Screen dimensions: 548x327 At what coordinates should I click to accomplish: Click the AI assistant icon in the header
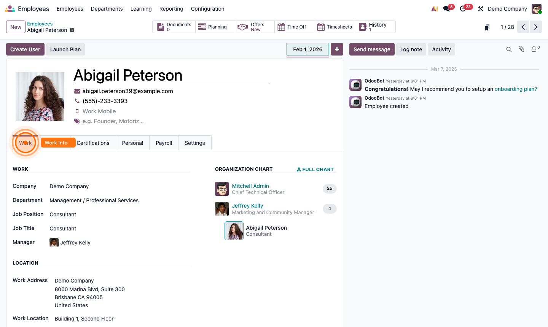tap(434, 8)
